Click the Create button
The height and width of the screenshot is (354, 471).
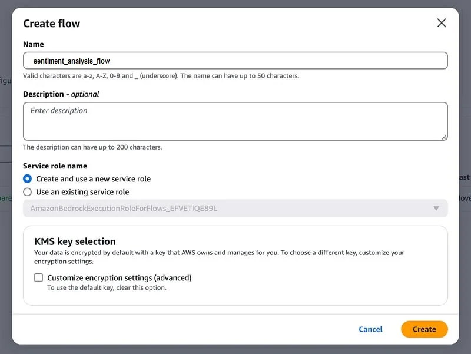click(424, 329)
